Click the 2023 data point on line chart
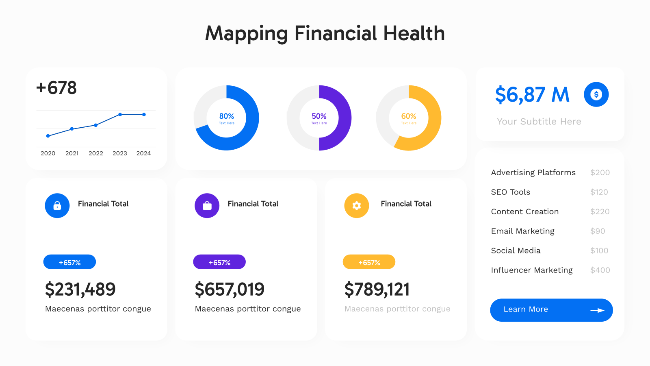Image resolution: width=650 pixels, height=366 pixels. tap(120, 115)
